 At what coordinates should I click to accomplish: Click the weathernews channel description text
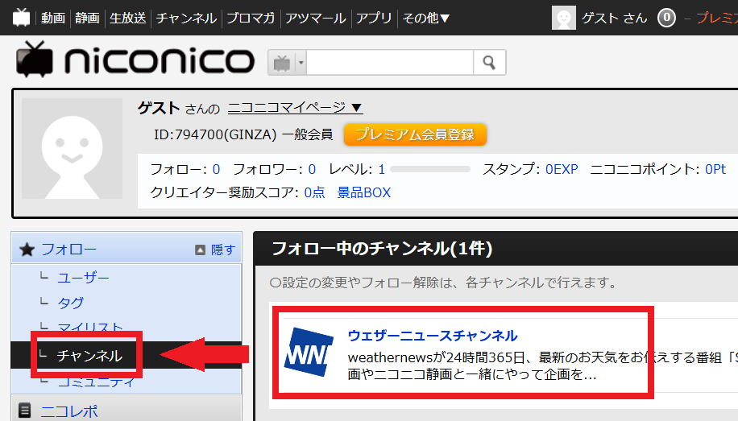(543, 366)
